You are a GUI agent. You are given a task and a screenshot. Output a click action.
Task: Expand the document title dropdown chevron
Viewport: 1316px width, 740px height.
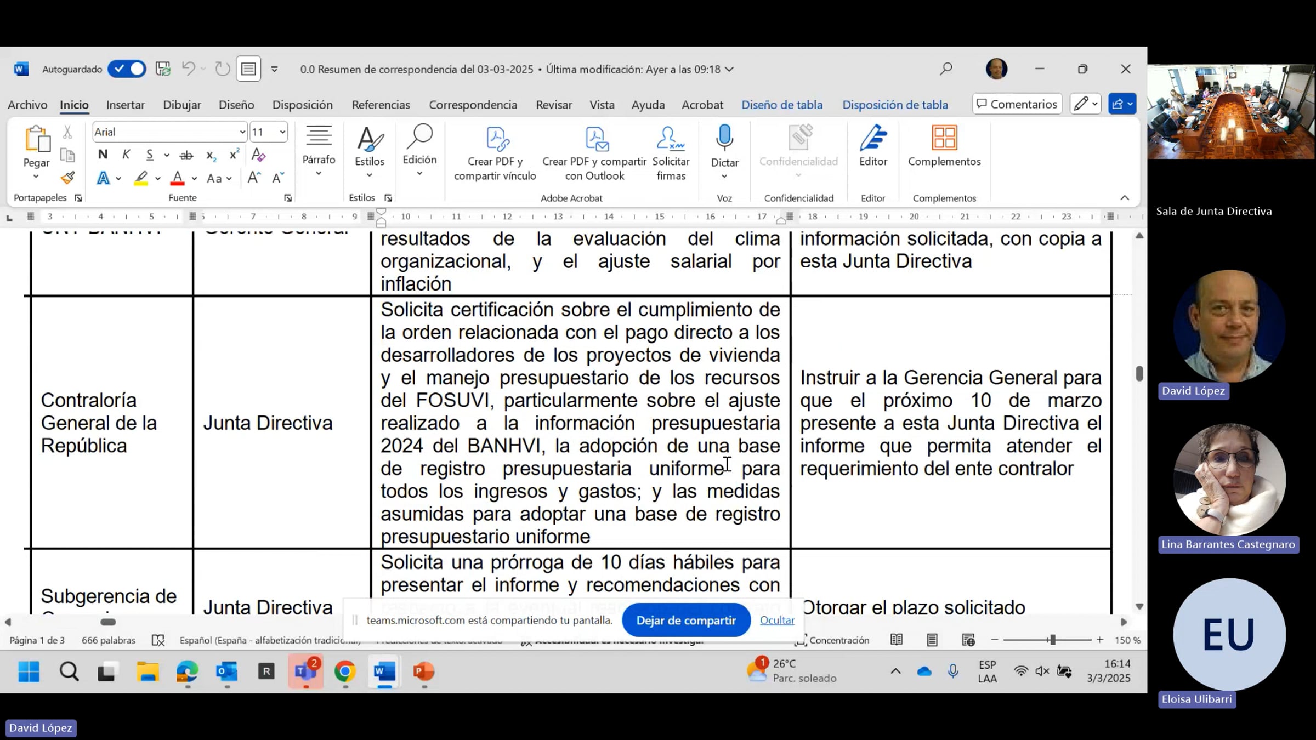click(729, 69)
